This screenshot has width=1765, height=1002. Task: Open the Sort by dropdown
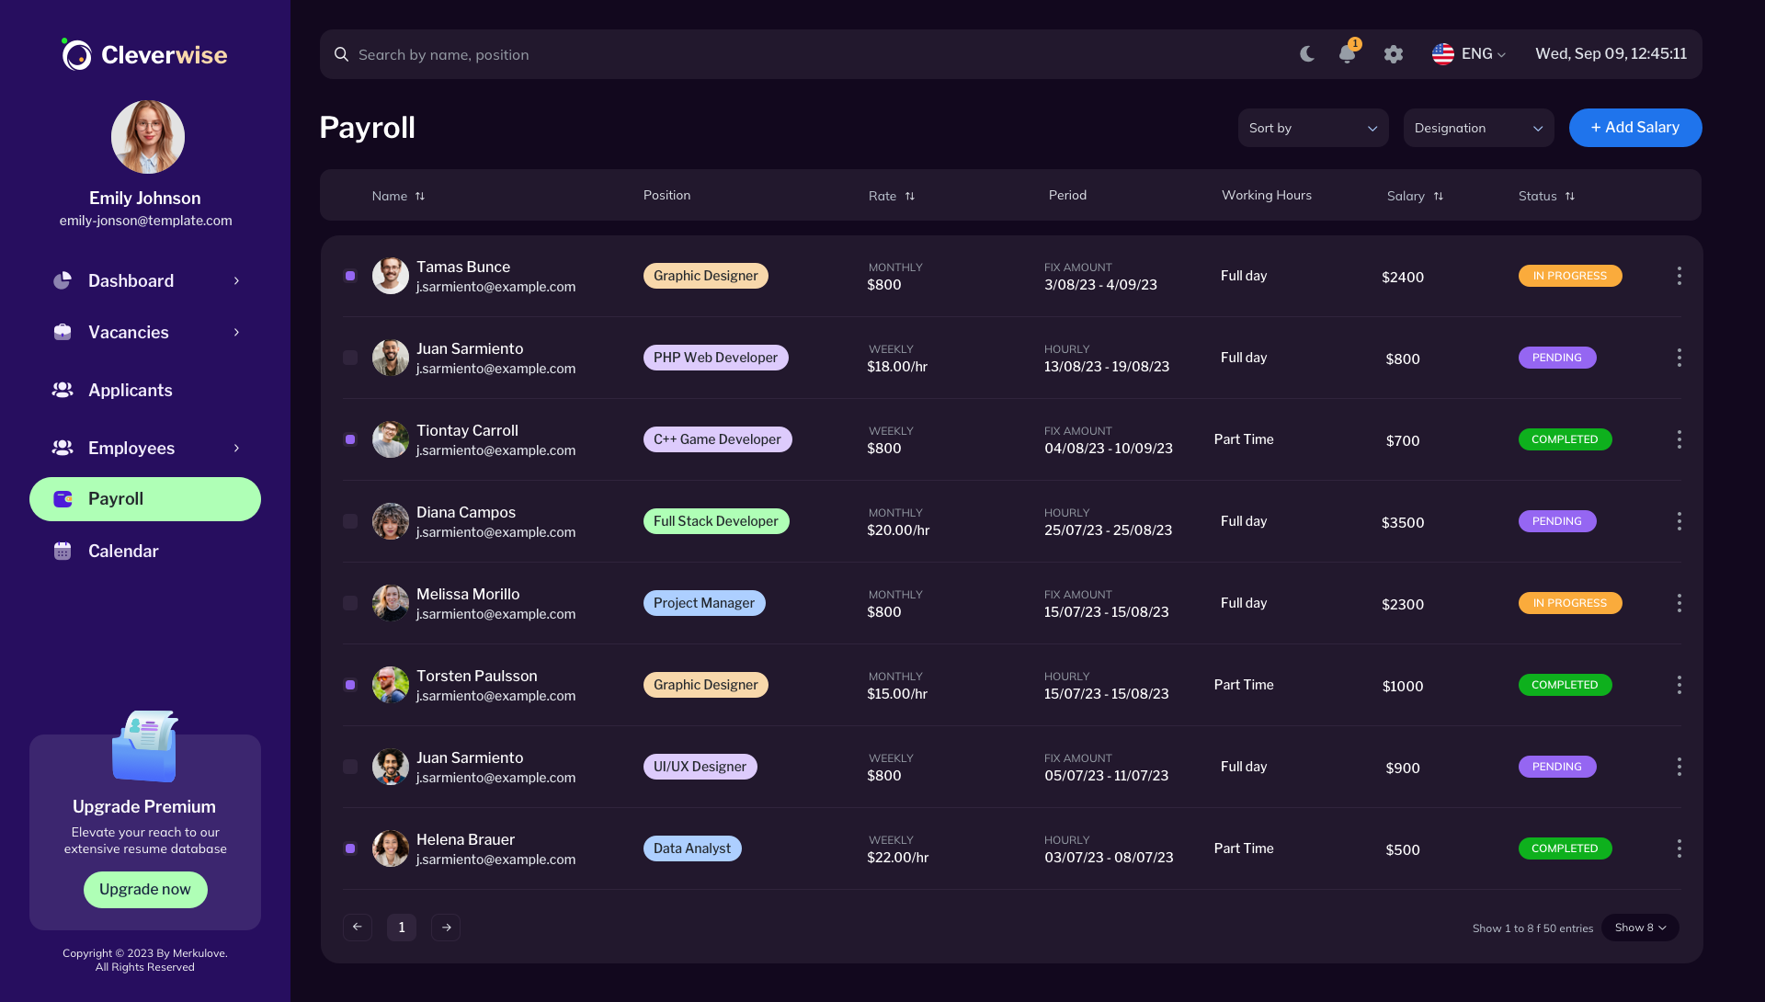(x=1313, y=128)
